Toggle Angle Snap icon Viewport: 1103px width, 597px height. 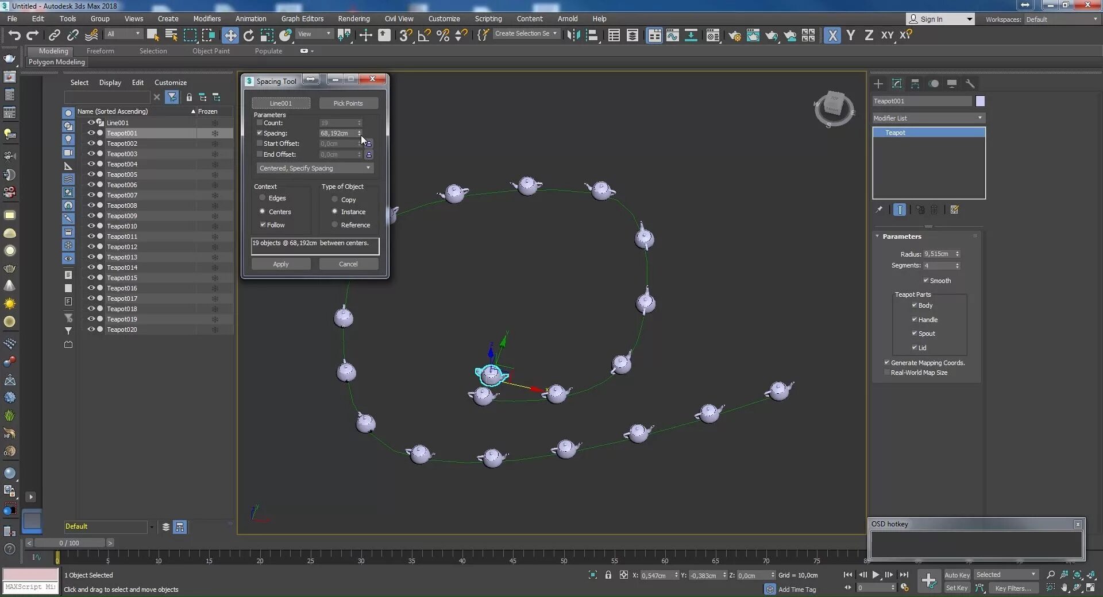coord(425,36)
